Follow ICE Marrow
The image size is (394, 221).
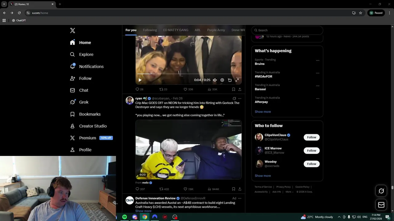tap(312, 150)
